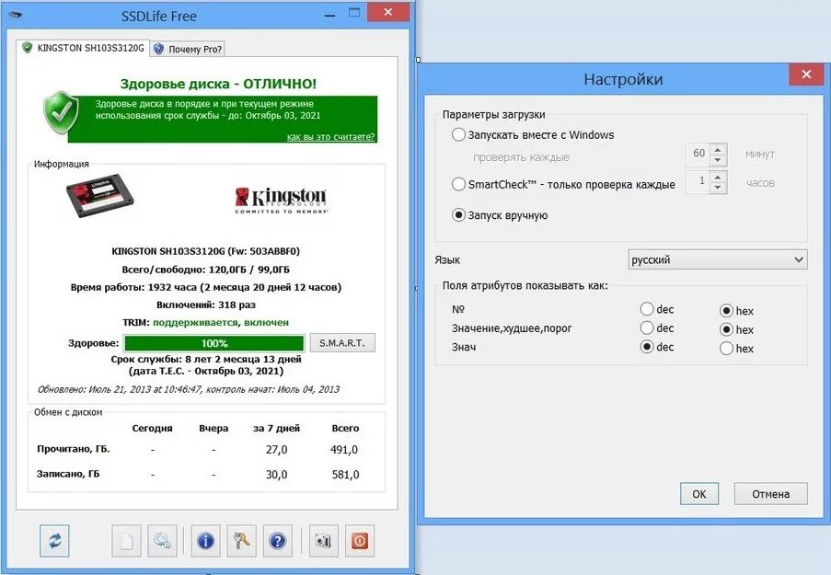The height and width of the screenshot is (575, 831).
Task: Click the S.M.A.R.T. button
Action: click(x=342, y=343)
